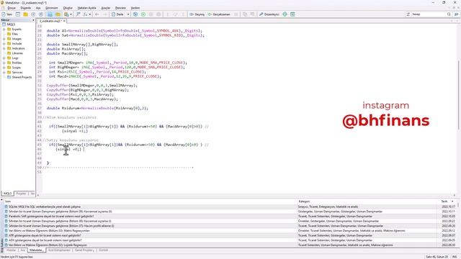Expand the Images folder
This screenshot has height=259, width=461.
pos(4,39)
